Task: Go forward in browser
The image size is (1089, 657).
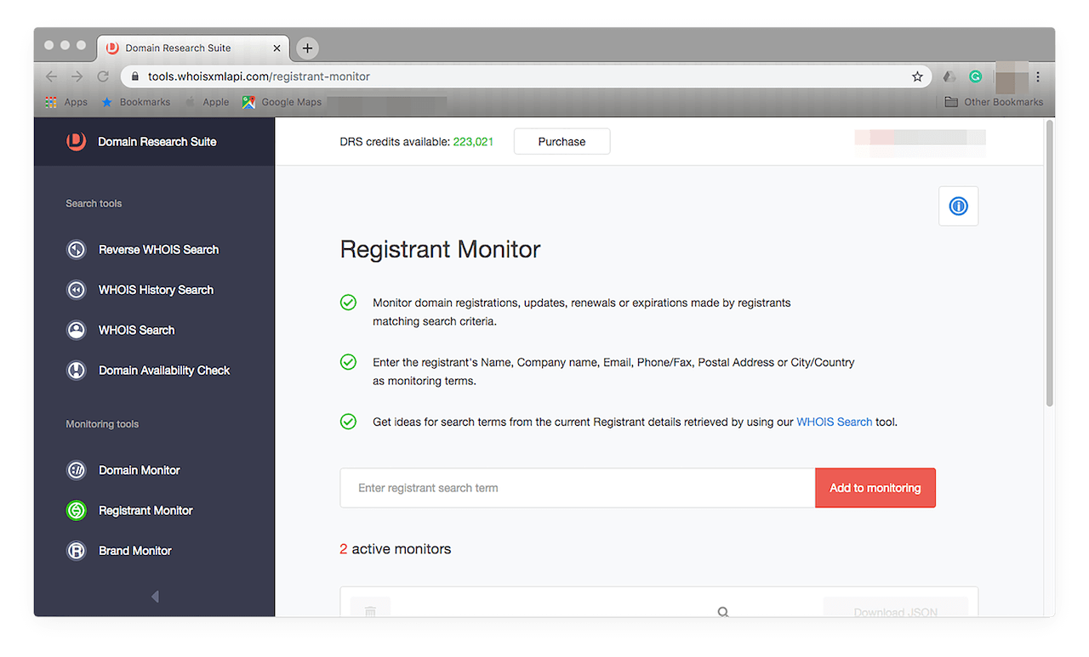Action: coord(77,76)
